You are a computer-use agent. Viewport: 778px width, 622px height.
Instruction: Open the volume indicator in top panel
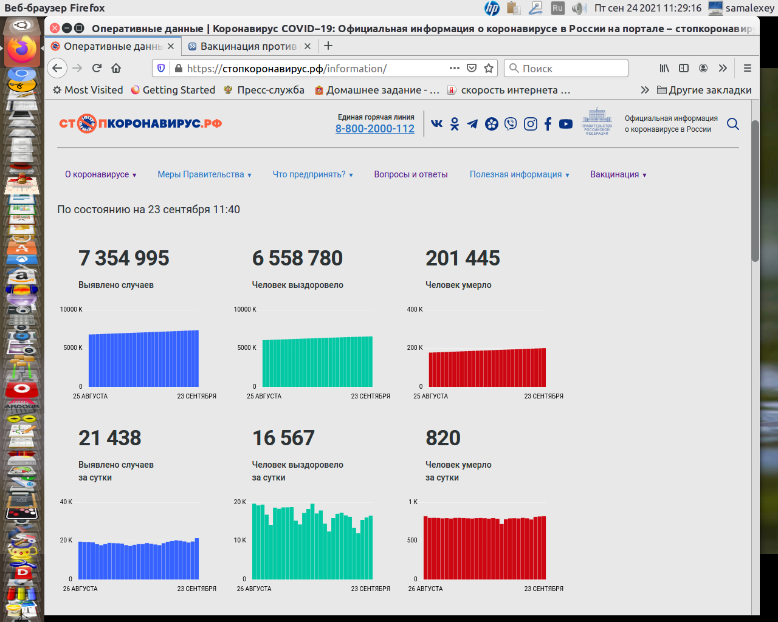point(579,8)
